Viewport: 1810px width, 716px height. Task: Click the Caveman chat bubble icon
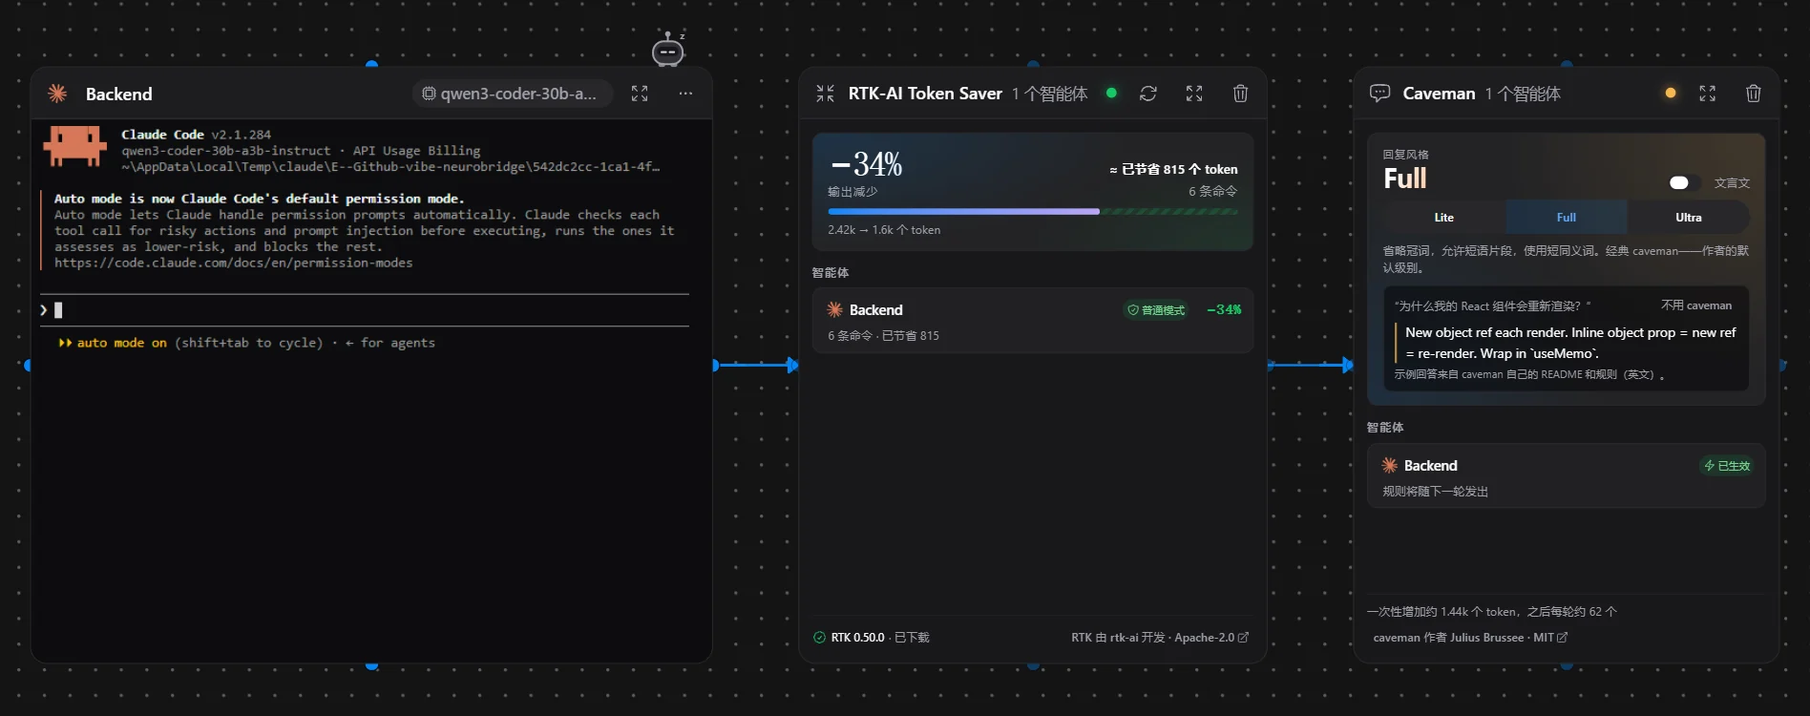tap(1379, 94)
